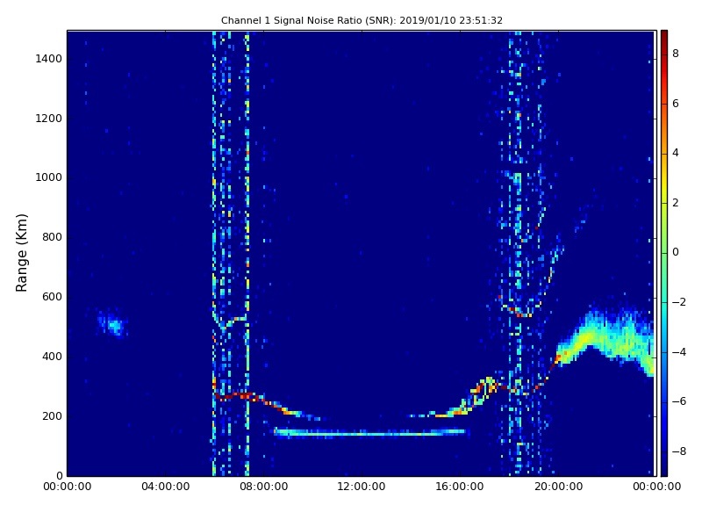702x527 pixels.
Task: Click the x-axis tick label "20:00:00"
Action: tap(558, 487)
